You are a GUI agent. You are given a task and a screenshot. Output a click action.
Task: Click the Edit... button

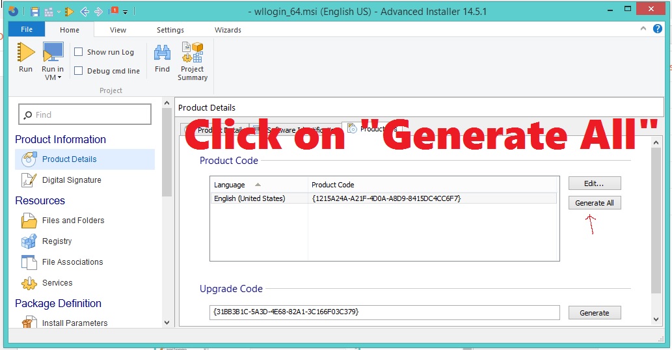click(595, 183)
